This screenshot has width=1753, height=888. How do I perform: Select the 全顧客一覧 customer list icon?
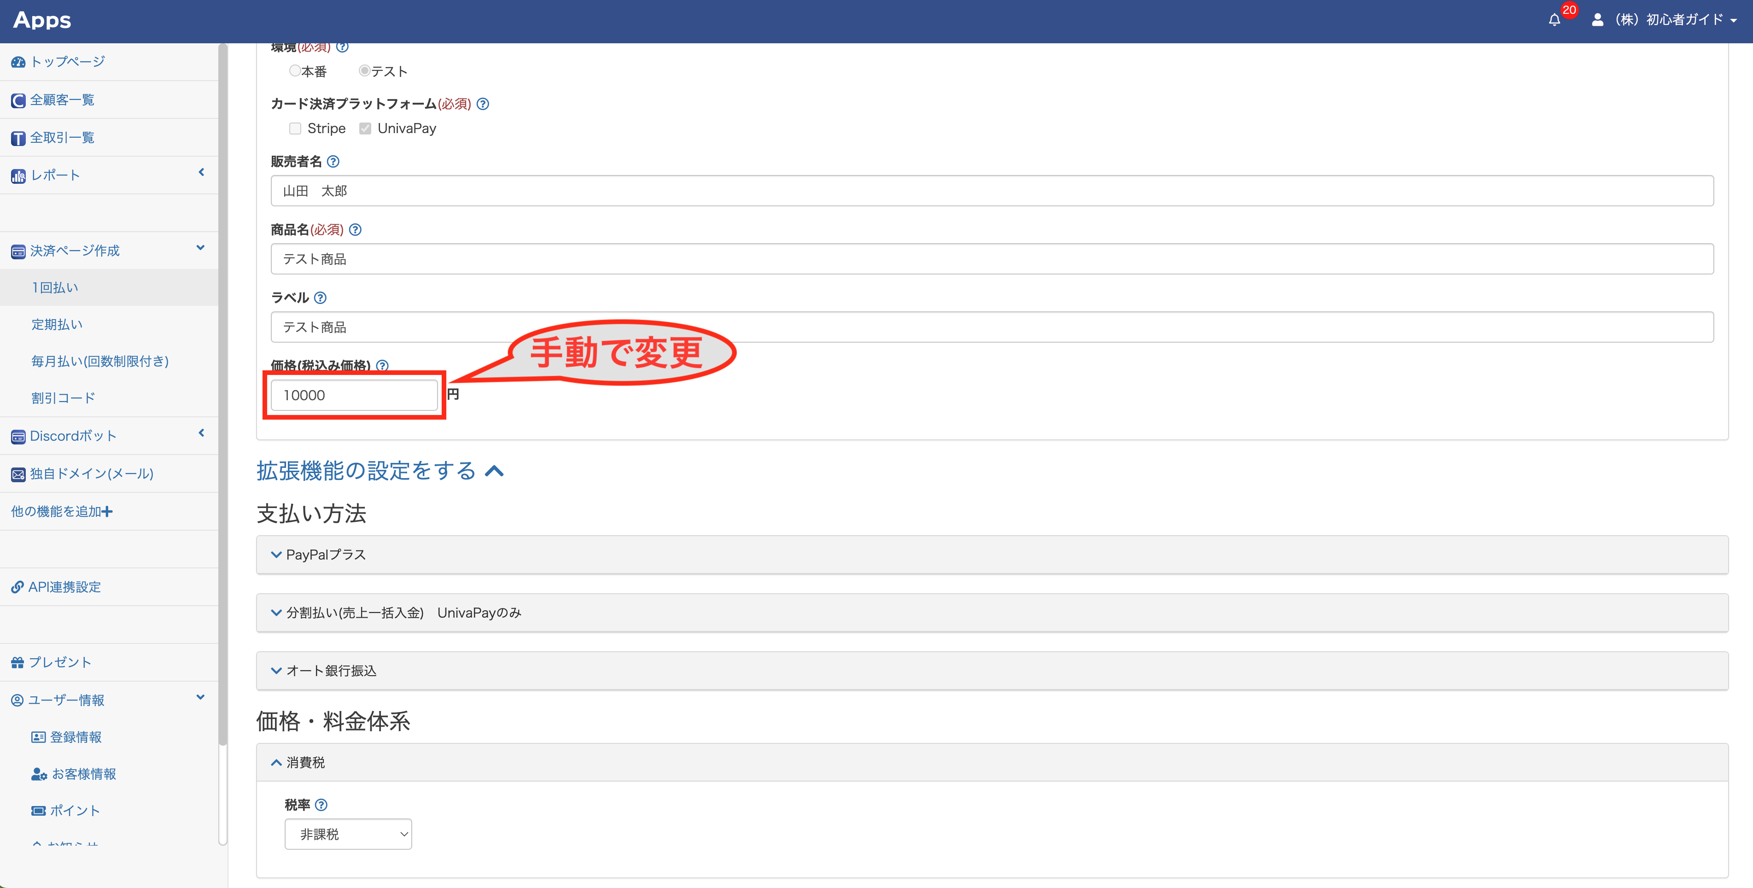click(x=18, y=99)
